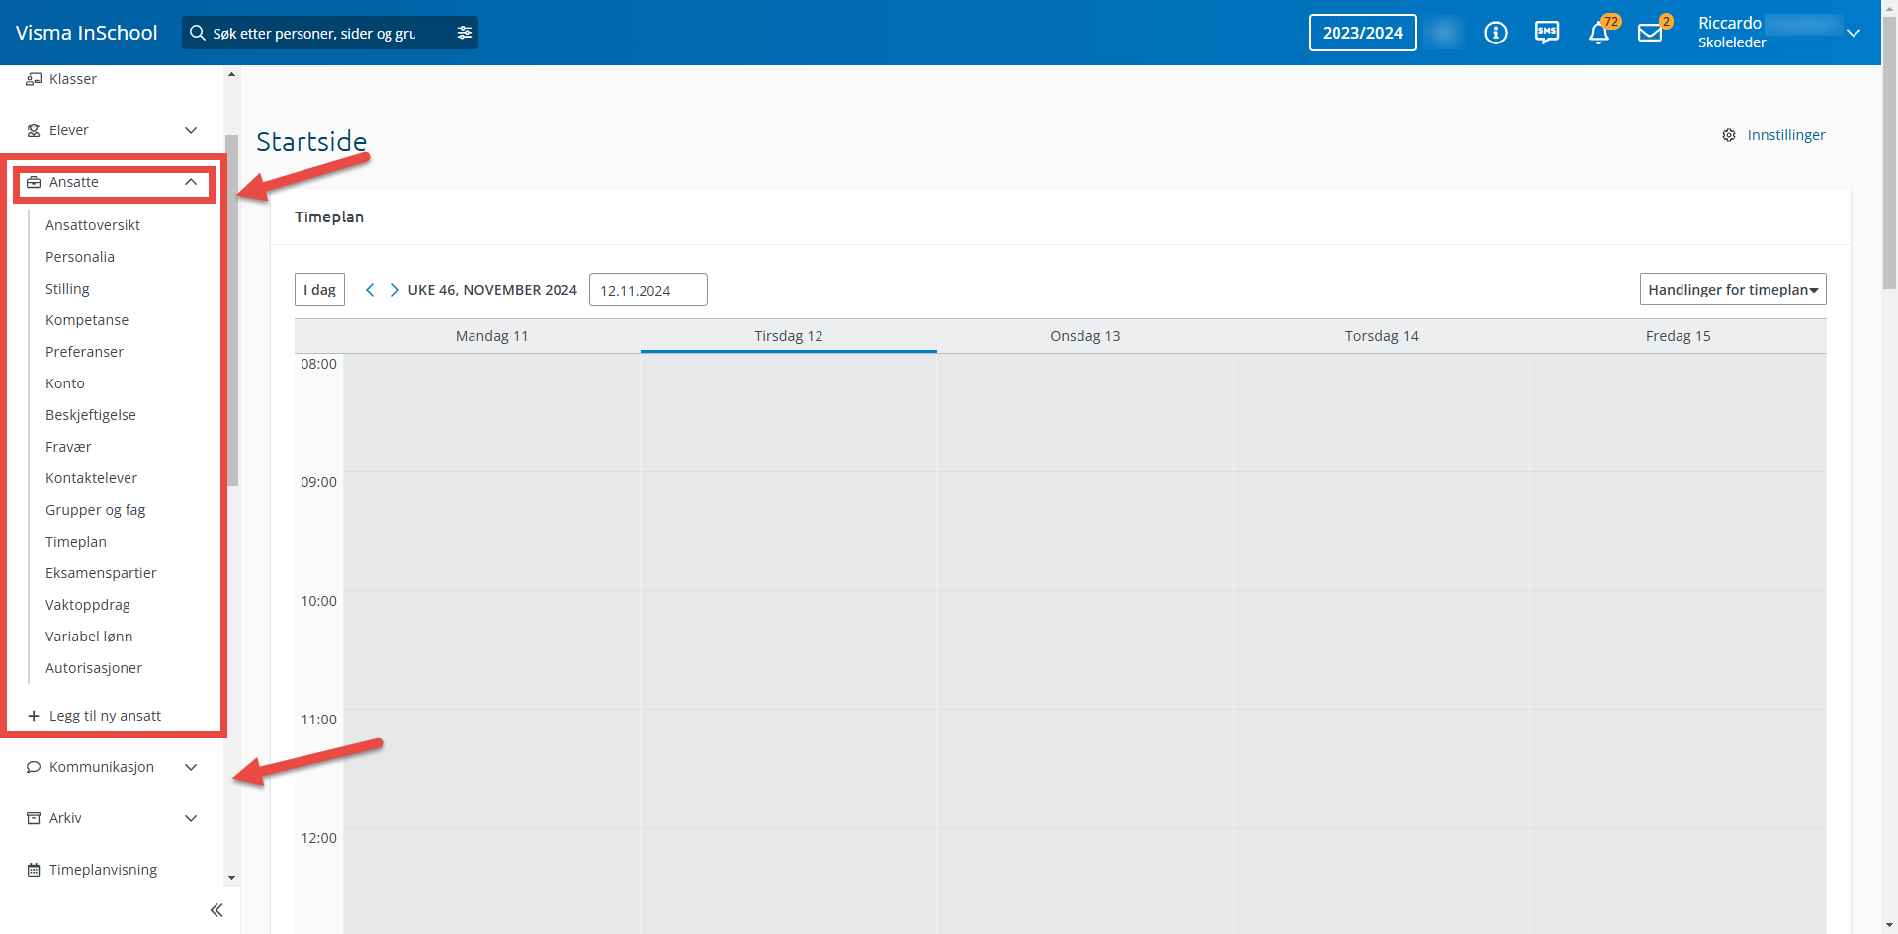Collapse the Ansatte menu section

click(x=191, y=182)
